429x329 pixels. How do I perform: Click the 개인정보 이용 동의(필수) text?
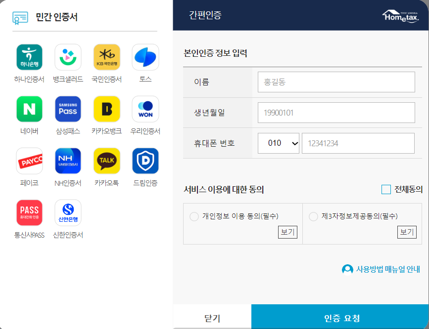click(x=240, y=216)
